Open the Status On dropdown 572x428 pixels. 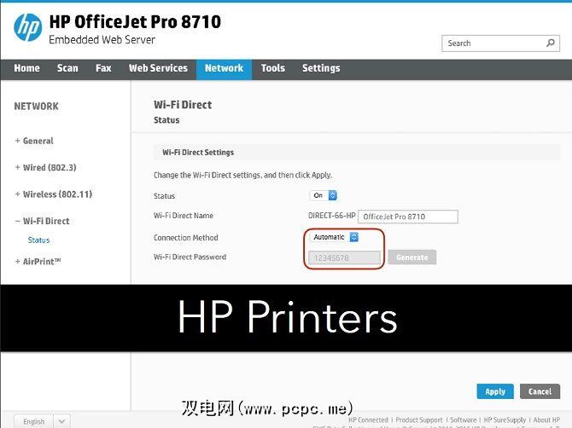(x=324, y=195)
